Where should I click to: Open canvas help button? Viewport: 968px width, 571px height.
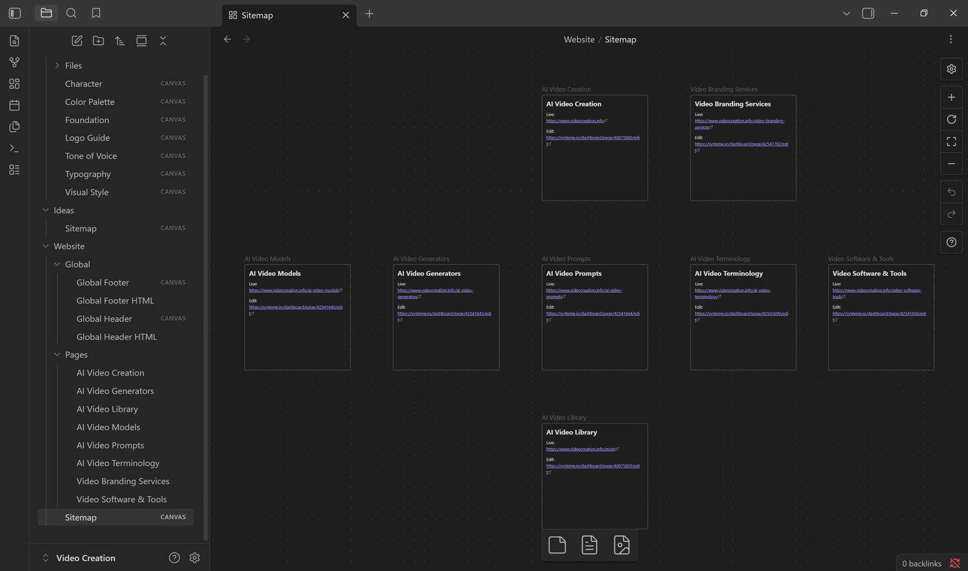(951, 242)
